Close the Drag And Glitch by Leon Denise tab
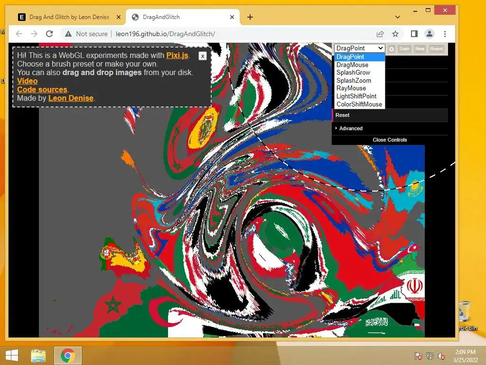This screenshot has height=365, width=486. [x=118, y=17]
